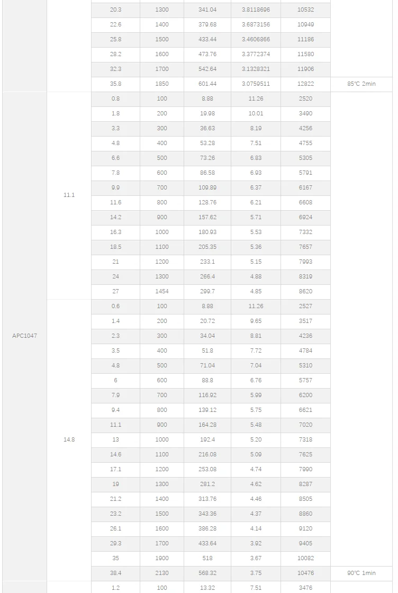Click the 3.0759511 efficiency cell

[256, 84]
